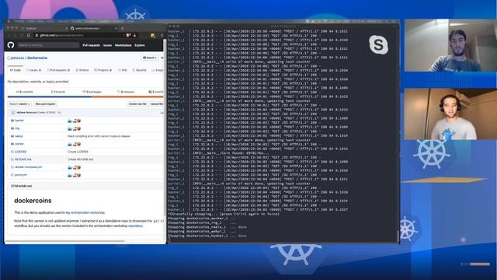Click the rng folder icon

(12, 128)
